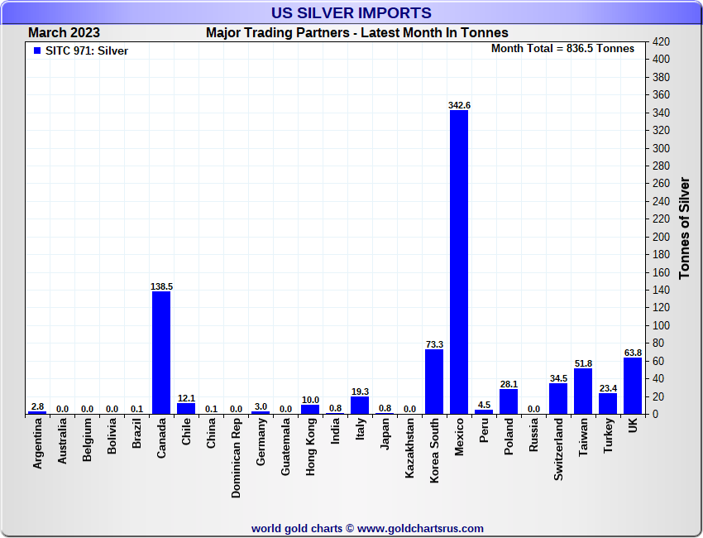
Task: Click the Canada bar labeled 138.5
Action: 161,352
